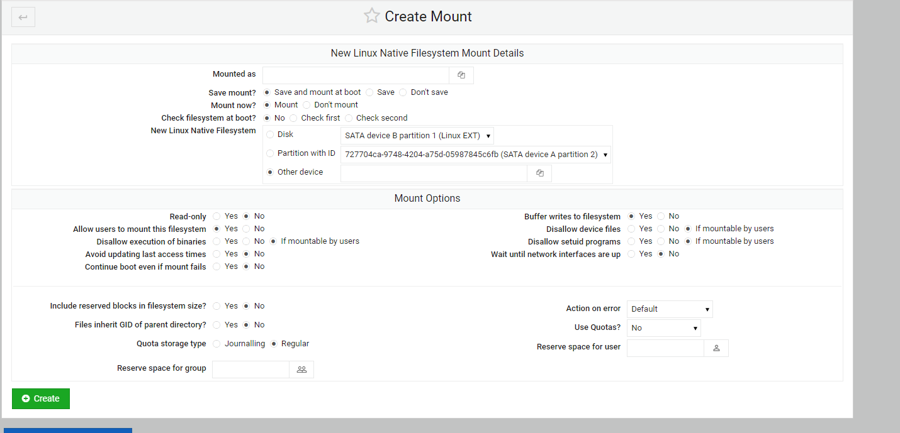Set Include reserved blocks in filesystem size to Yes
Image resolution: width=900 pixels, height=433 pixels.
tap(217, 306)
